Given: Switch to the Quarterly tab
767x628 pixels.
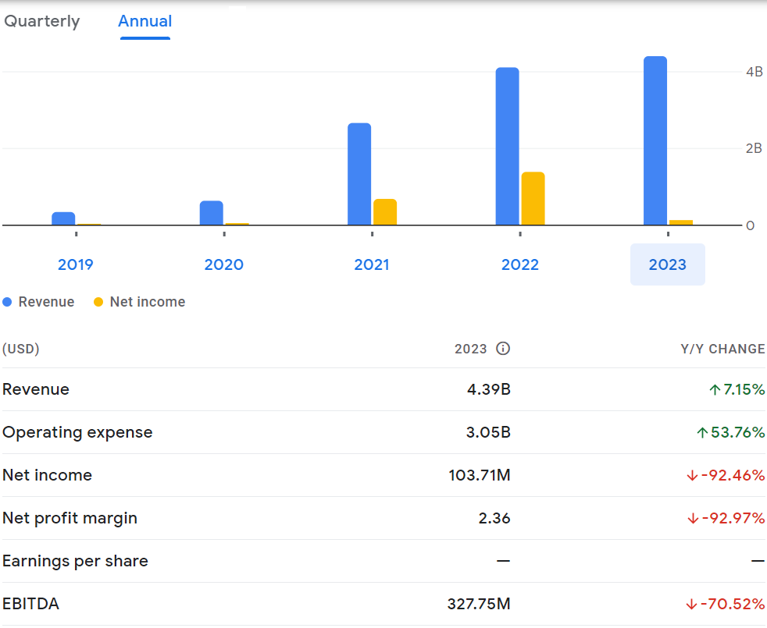Looking at the screenshot, I should (x=42, y=21).
